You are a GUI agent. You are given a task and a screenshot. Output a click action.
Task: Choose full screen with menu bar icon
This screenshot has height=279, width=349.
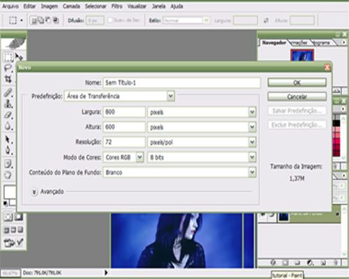tap(13, 230)
